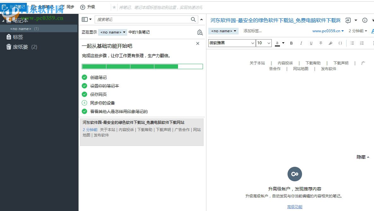Open note info with the ⓘ icon
The image size is (374, 211).
[365, 20]
